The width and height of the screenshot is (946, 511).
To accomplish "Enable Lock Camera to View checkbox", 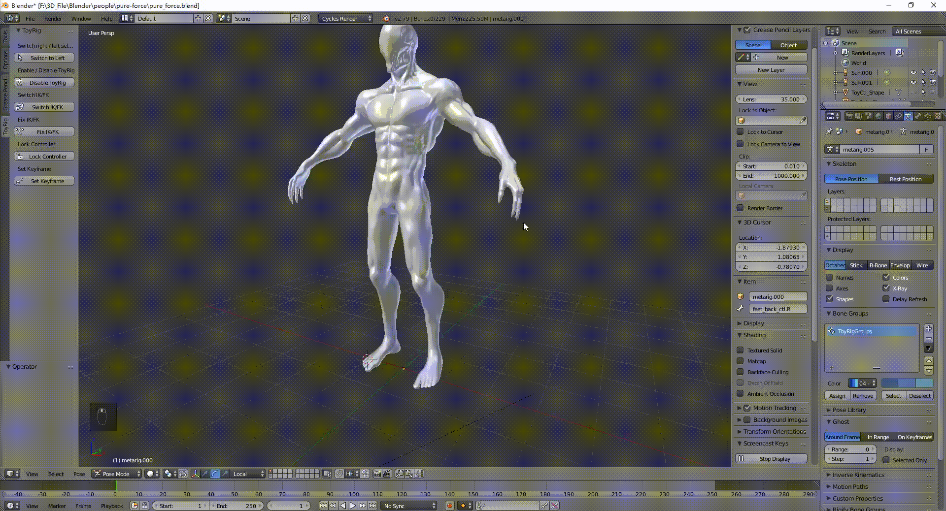I will point(740,144).
